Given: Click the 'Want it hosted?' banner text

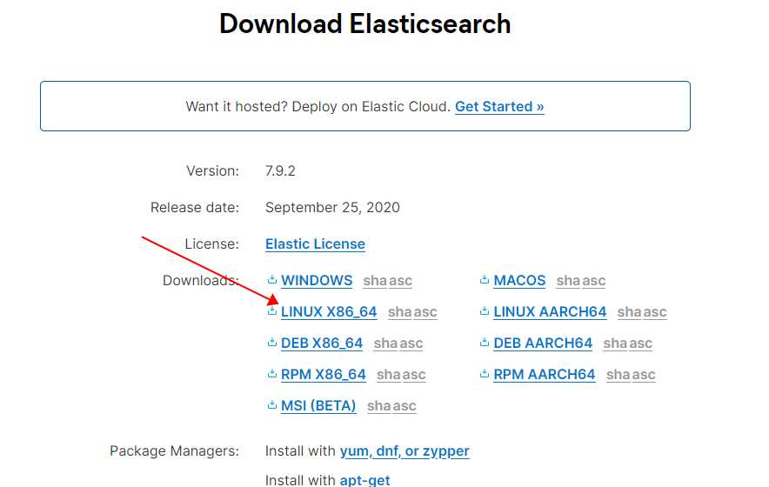Looking at the screenshot, I should pos(318,106).
